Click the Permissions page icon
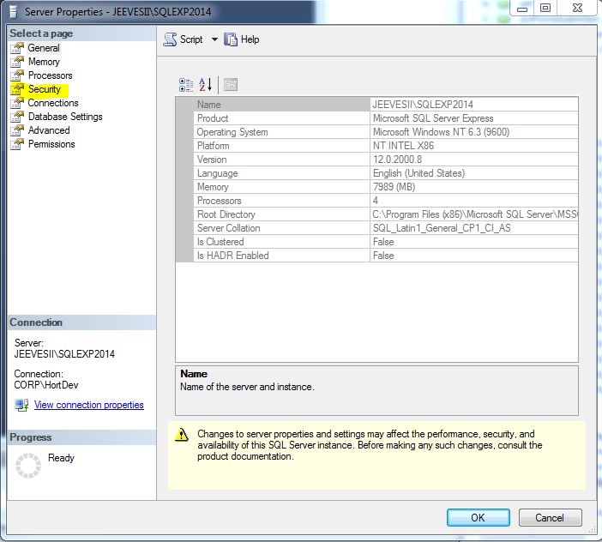This screenshot has height=542, width=602. [x=17, y=144]
